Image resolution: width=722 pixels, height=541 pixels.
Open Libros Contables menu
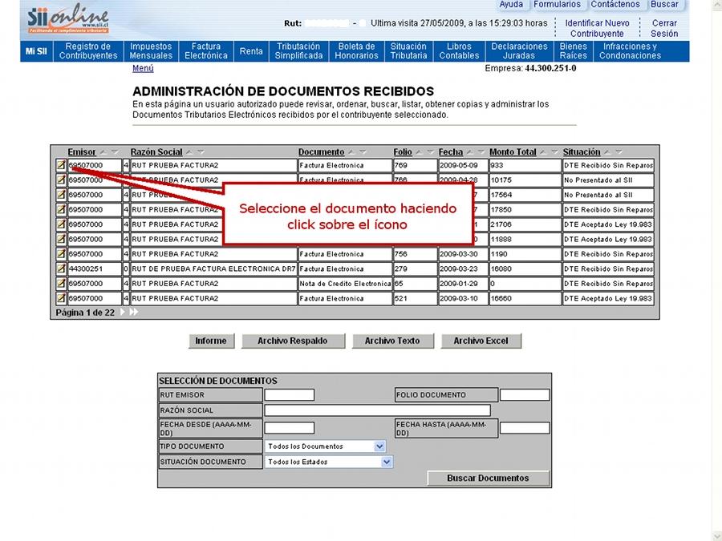coord(459,51)
